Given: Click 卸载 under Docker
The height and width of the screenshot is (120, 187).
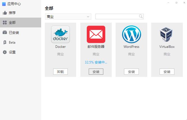Looking at the screenshot, I should (x=60, y=72).
